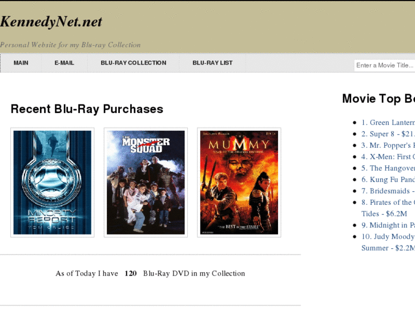Open the Mr. Popper's list entry
This screenshot has width=415, height=311.
coord(388,146)
